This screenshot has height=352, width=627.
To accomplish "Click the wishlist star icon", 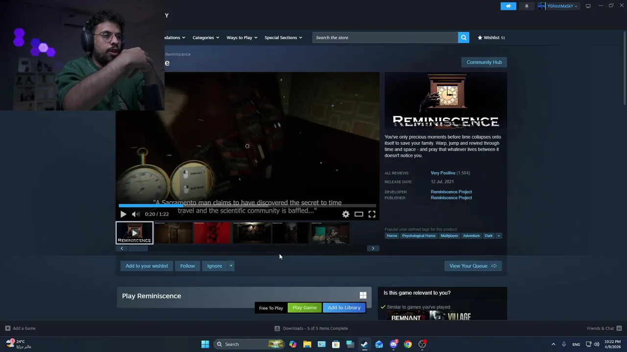I will (480, 38).
